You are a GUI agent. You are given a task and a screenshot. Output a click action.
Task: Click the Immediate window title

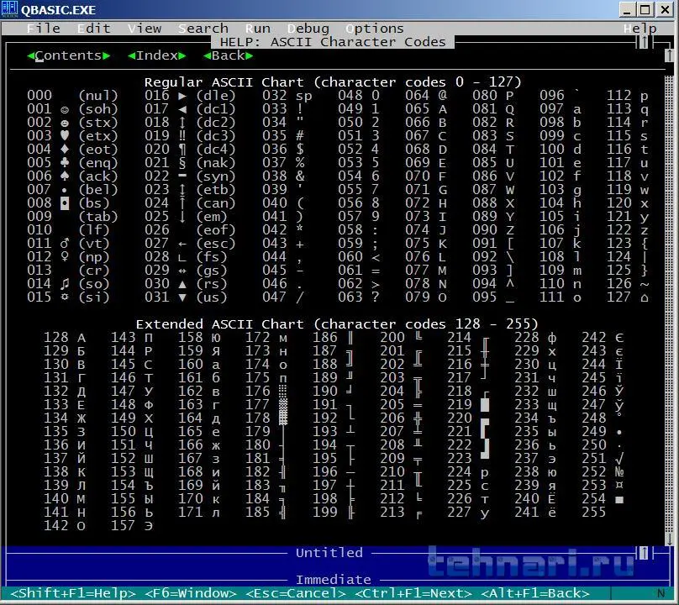click(x=334, y=580)
